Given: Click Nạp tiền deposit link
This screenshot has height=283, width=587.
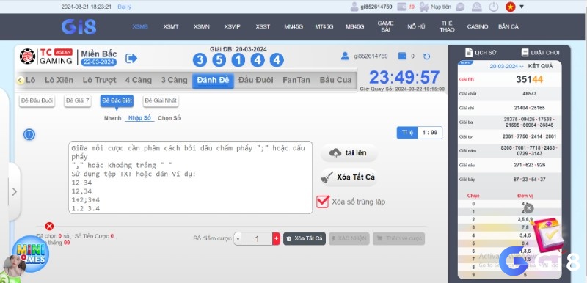Looking at the screenshot, I should click(x=441, y=7).
